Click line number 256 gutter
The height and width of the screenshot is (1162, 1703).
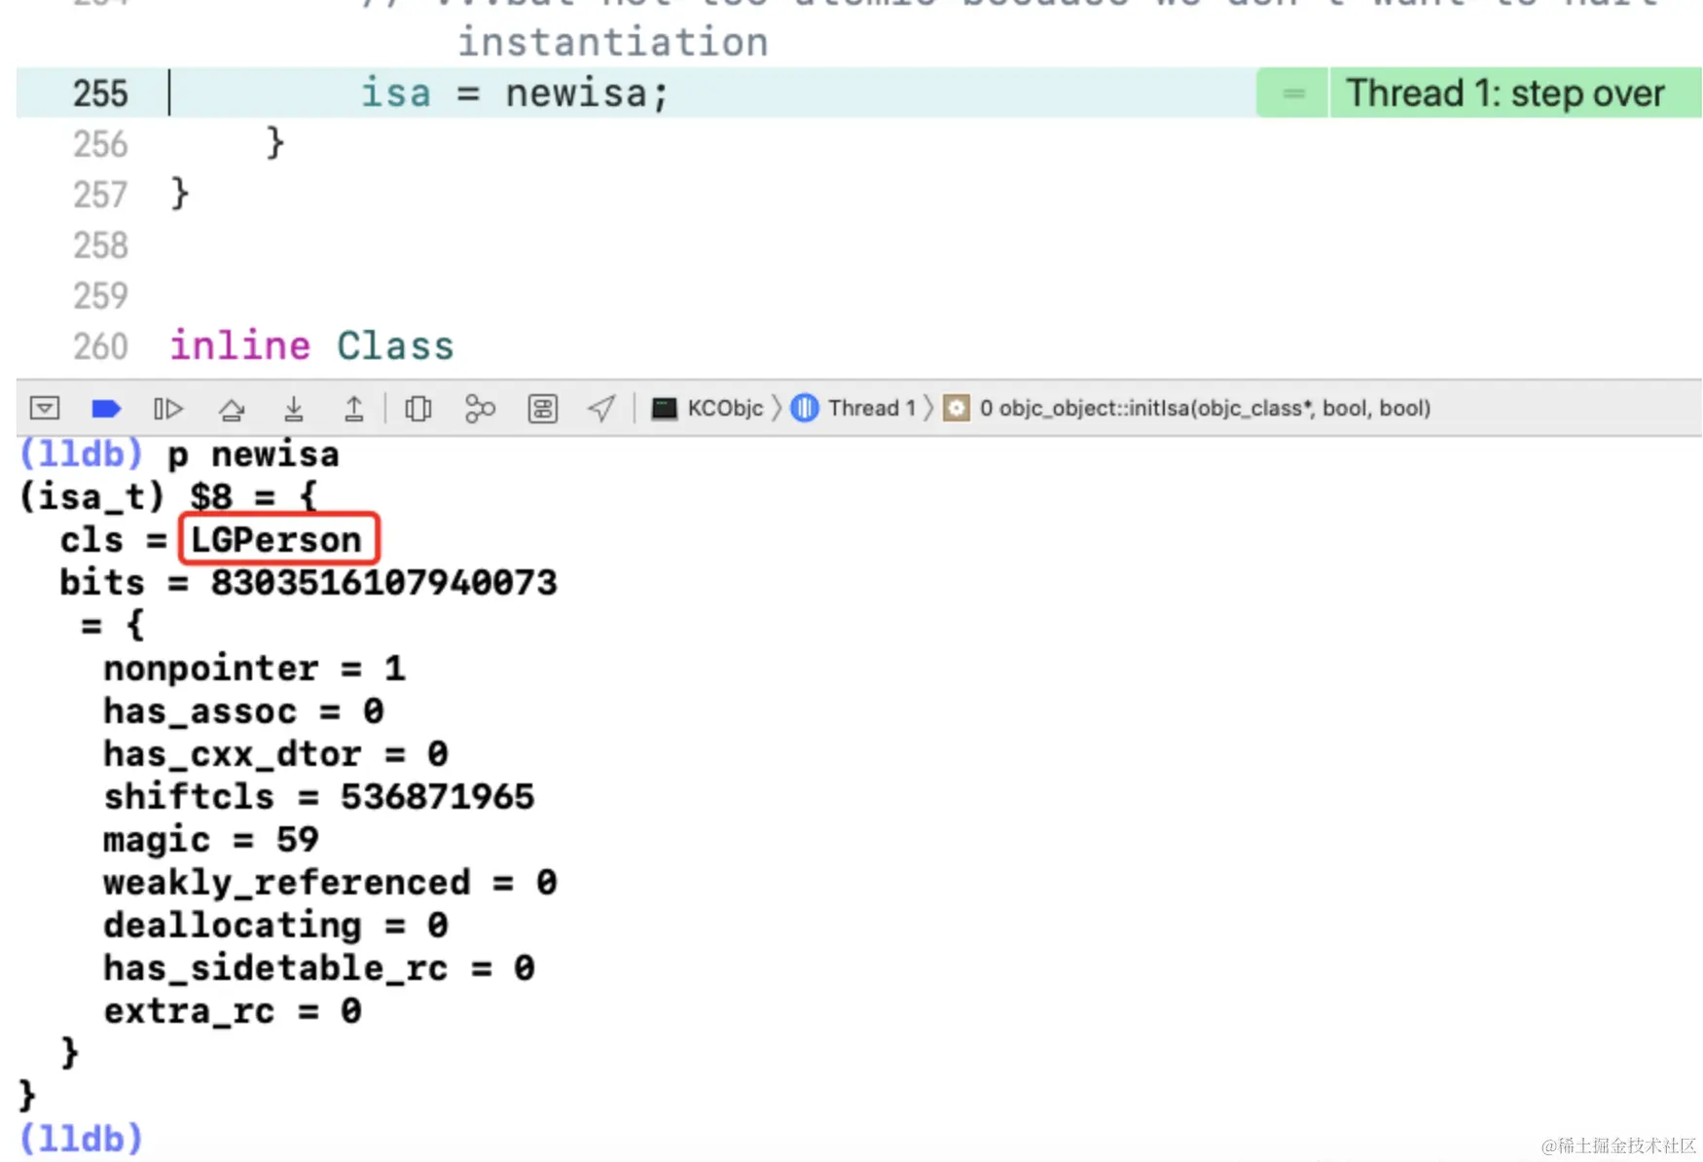tap(100, 144)
